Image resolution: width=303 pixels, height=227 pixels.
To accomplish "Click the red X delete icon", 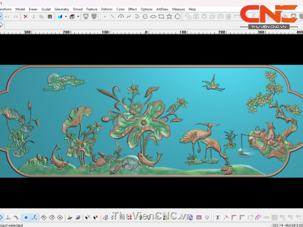I will pyautogui.click(x=26, y=17).
